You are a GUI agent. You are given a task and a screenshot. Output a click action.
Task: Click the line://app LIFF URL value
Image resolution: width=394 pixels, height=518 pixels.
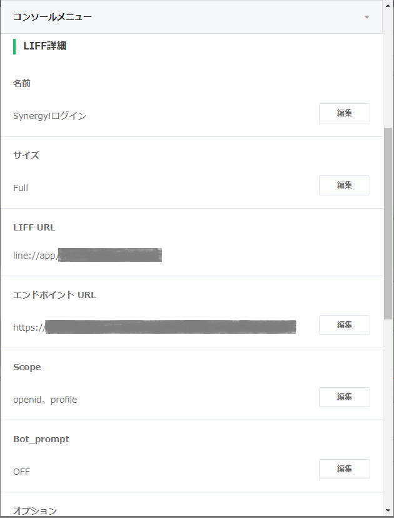pos(88,255)
